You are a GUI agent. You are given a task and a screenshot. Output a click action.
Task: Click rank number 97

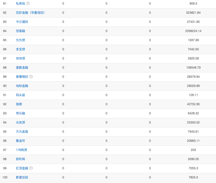point(5,150)
